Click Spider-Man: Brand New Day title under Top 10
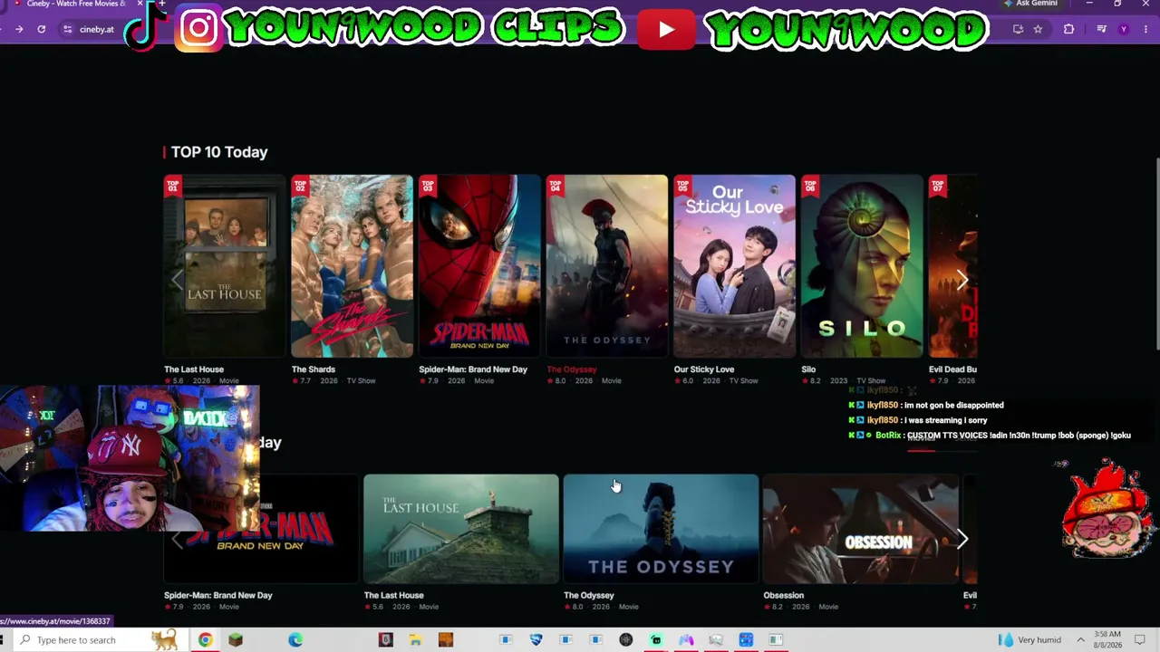 (473, 369)
